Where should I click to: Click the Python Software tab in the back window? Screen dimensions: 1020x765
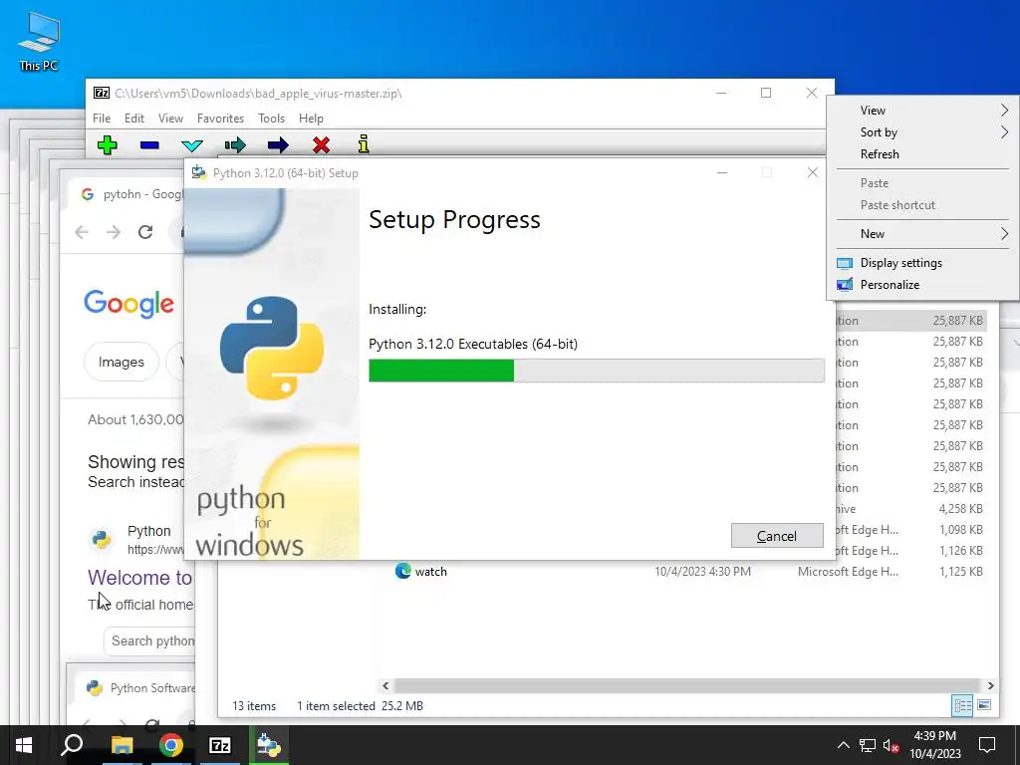pos(140,688)
